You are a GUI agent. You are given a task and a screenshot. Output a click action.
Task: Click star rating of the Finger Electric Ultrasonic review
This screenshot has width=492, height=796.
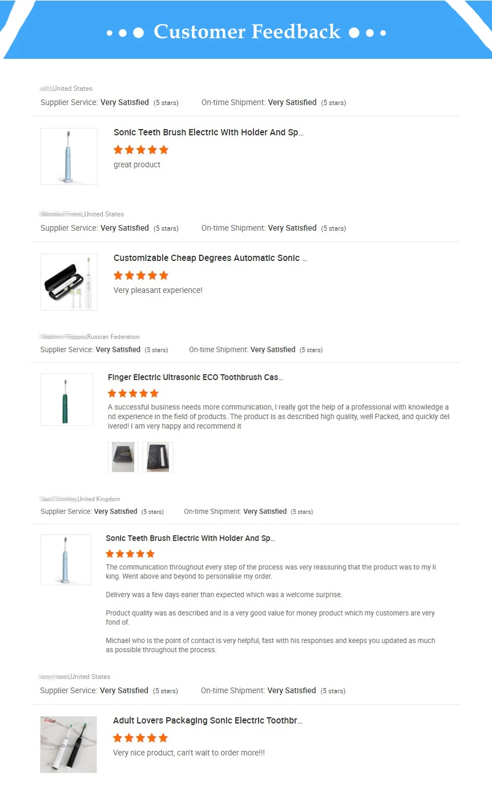[x=133, y=393]
